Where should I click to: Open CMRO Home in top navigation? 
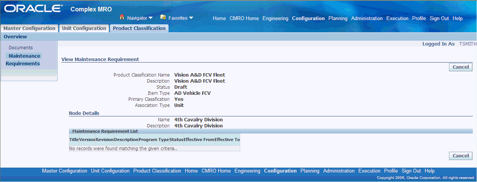click(x=244, y=19)
